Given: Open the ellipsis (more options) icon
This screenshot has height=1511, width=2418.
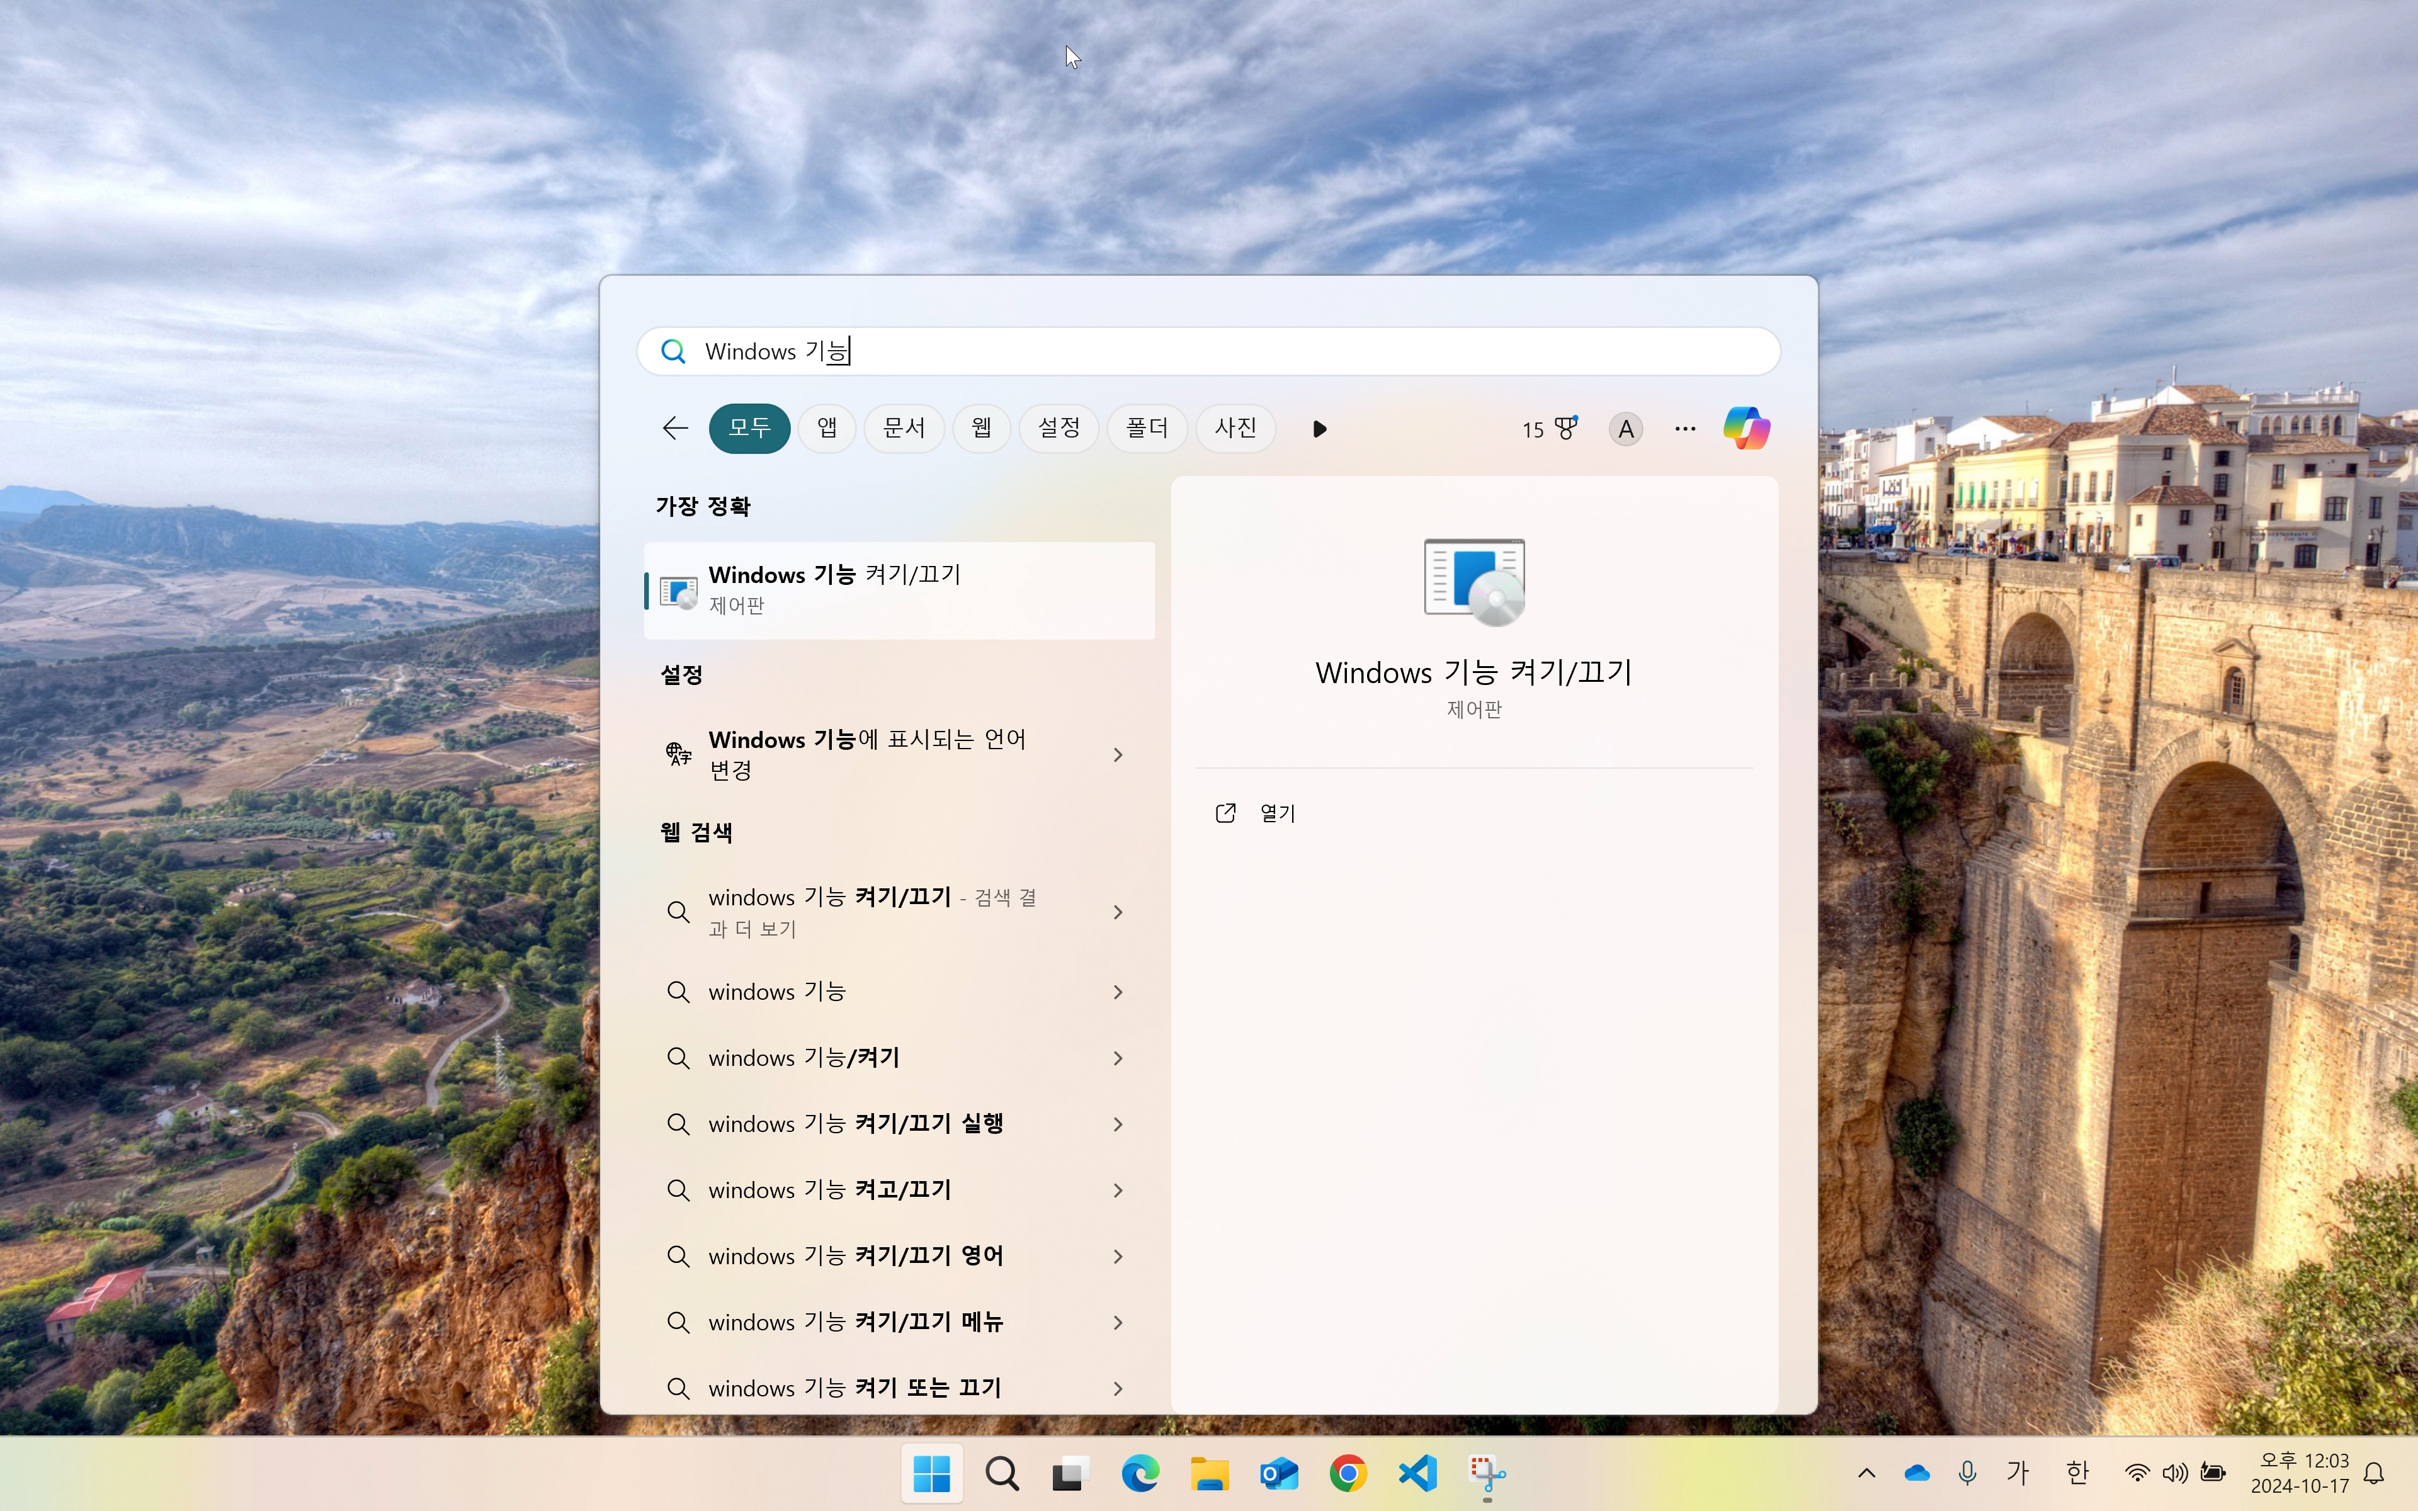Looking at the screenshot, I should (x=1684, y=427).
